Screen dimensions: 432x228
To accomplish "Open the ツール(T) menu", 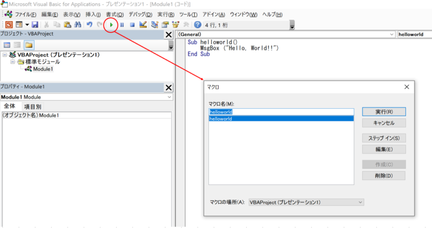I will (188, 15).
